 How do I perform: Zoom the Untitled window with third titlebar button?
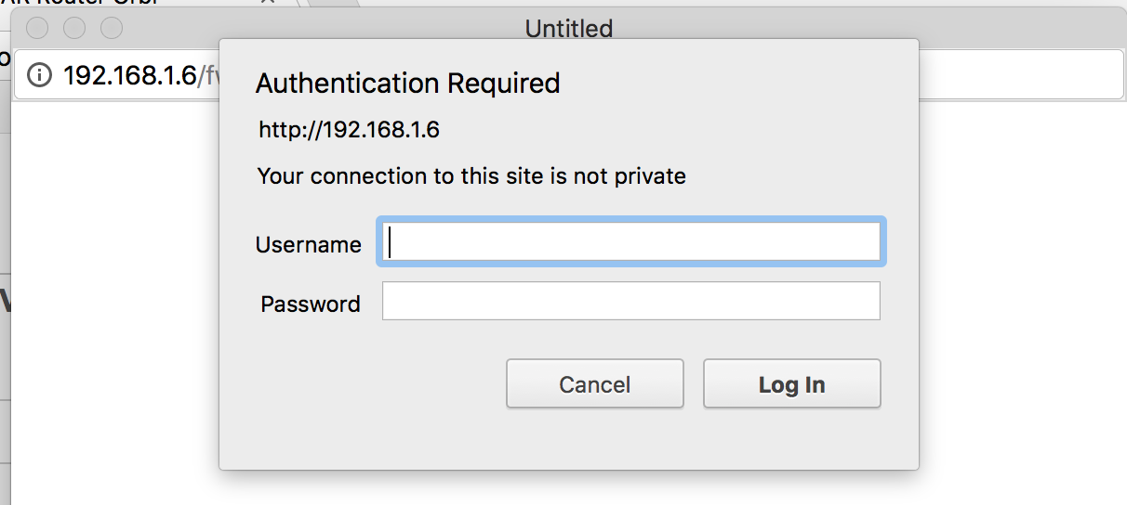(112, 29)
